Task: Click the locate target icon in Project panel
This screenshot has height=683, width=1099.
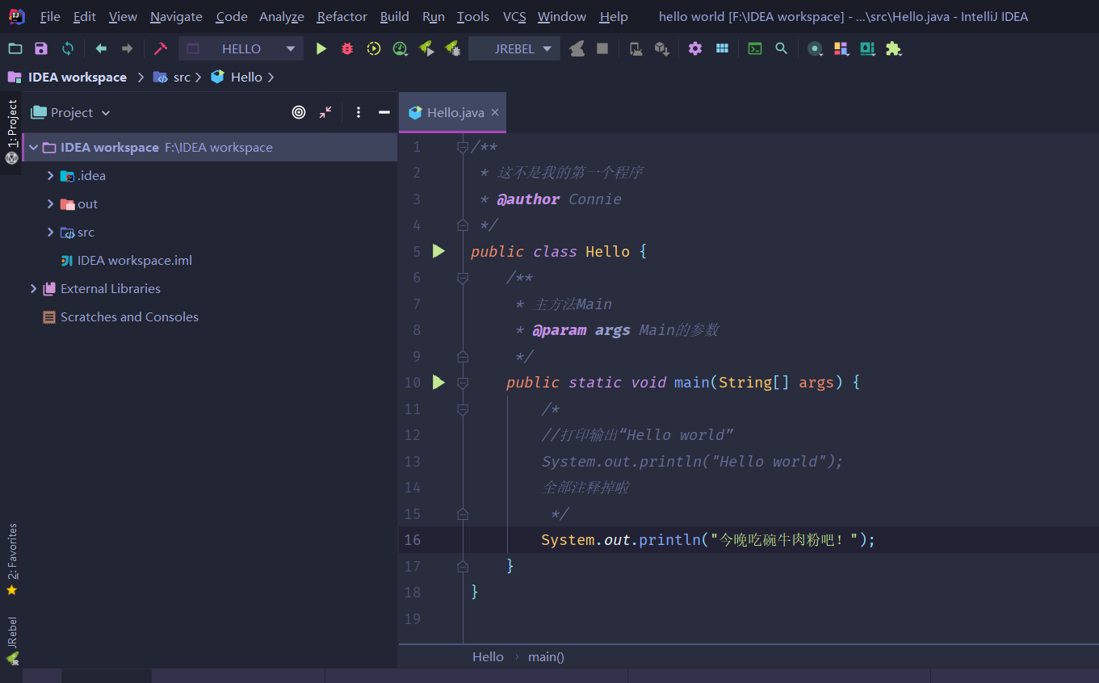Action: 299,113
